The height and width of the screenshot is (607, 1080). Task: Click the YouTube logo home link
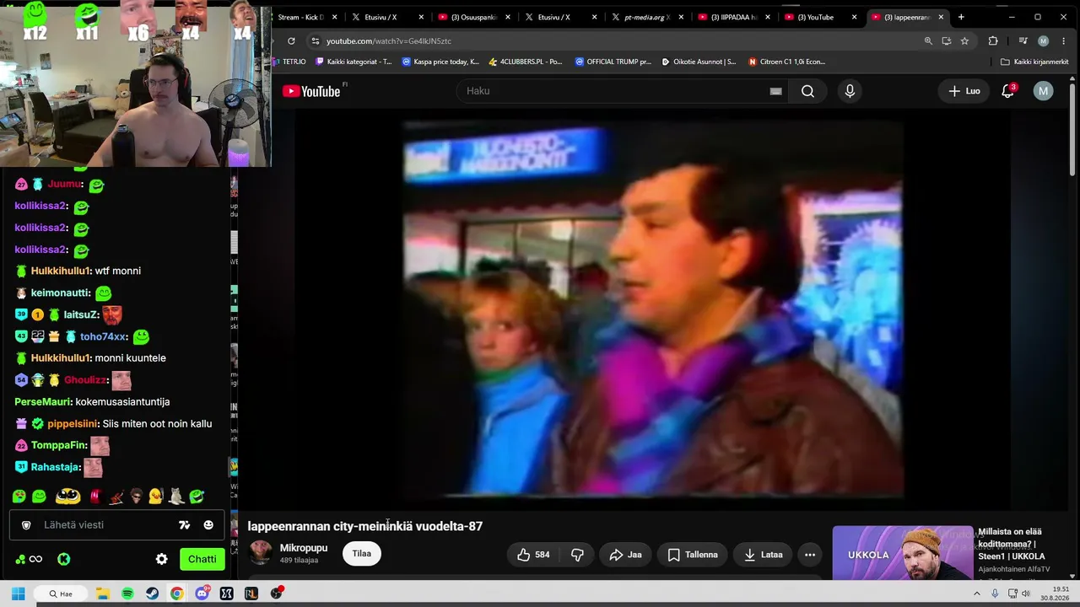pos(311,91)
